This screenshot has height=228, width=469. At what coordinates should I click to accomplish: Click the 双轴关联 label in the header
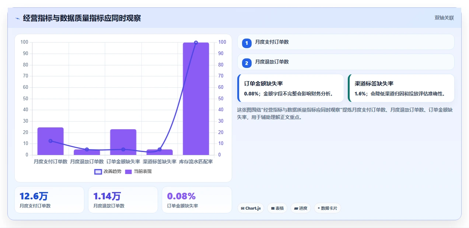point(444,18)
